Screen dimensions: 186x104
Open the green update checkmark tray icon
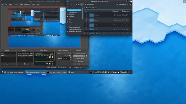tap(106, 72)
